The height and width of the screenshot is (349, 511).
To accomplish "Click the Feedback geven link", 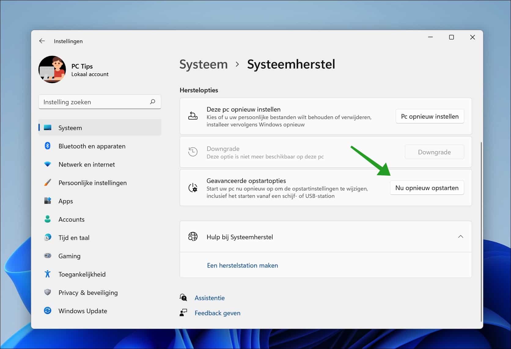I will [217, 313].
